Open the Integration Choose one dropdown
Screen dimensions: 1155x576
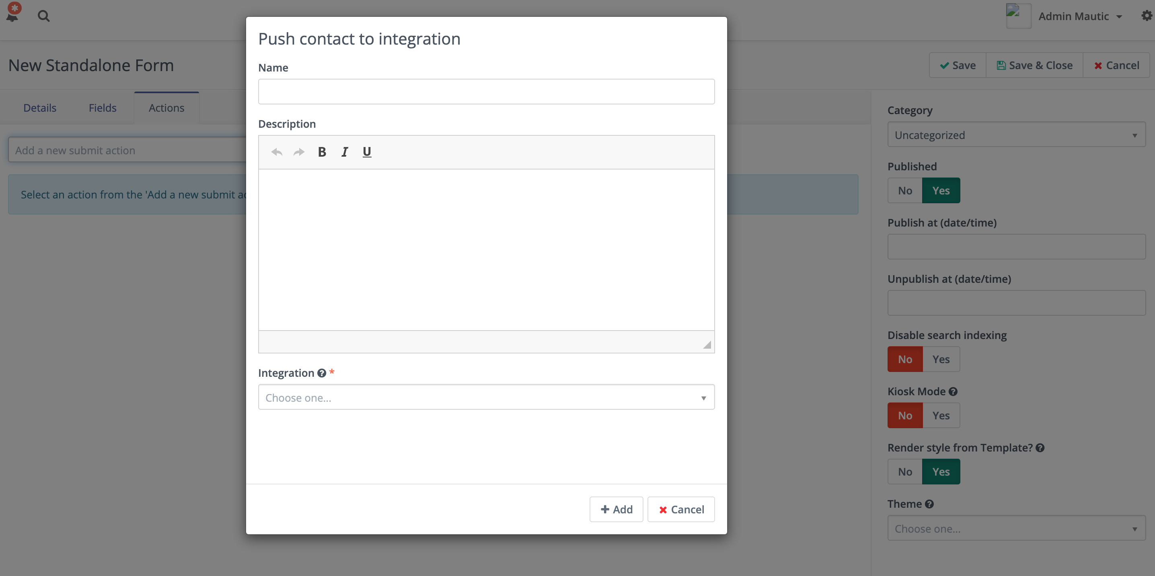(x=486, y=397)
